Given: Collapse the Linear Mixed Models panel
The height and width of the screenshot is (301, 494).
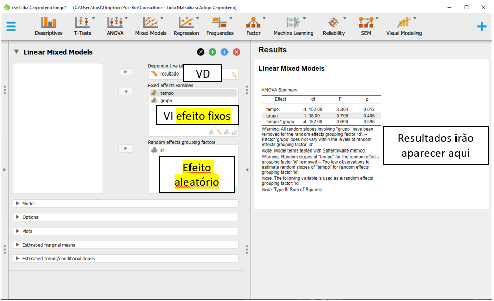Looking at the screenshot, I should (16, 52).
